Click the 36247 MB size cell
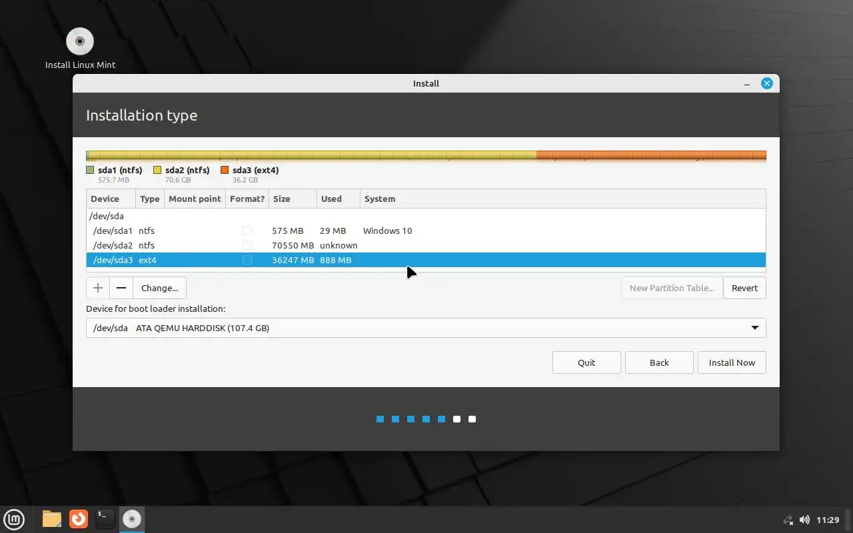The image size is (853, 533). point(293,260)
